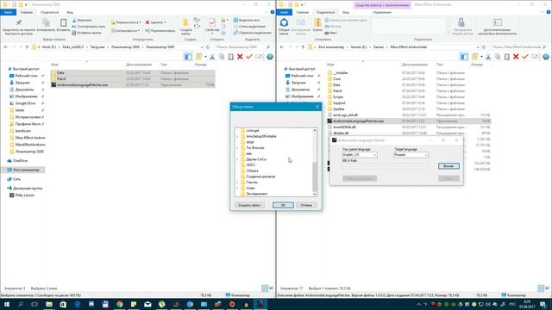Viewport: 552px width, 310px height.
Task: Open Move to (Переместить в) dropdown in left ribbon
Action: pos(126,22)
